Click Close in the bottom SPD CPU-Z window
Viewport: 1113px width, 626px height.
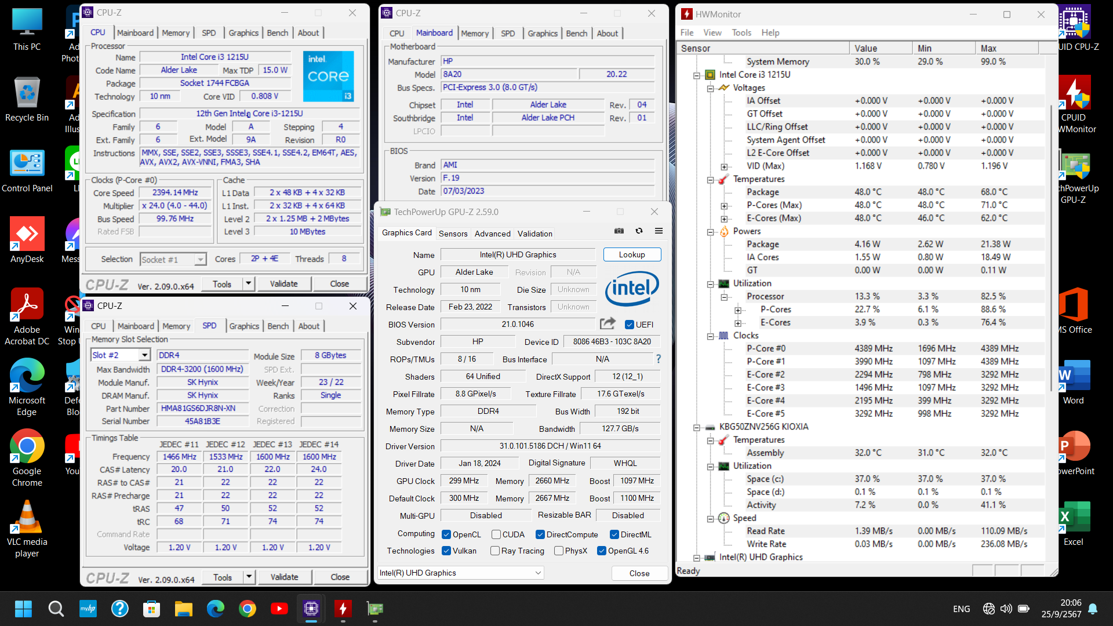(340, 577)
